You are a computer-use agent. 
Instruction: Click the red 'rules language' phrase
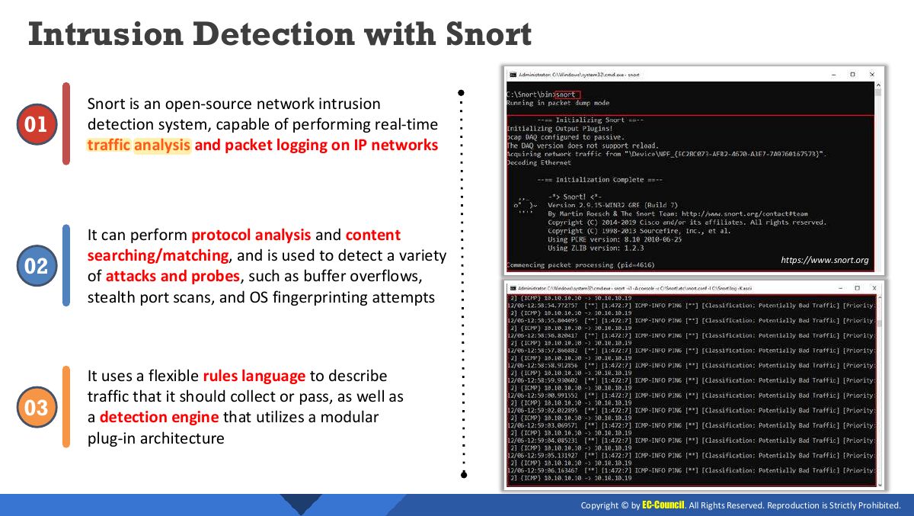(254, 376)
